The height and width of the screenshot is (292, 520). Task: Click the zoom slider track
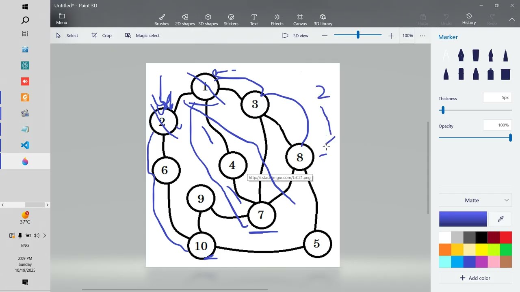[358, 35]
